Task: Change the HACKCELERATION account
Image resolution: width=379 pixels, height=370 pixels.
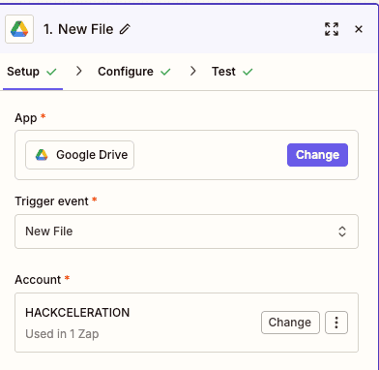Action: 290,323
